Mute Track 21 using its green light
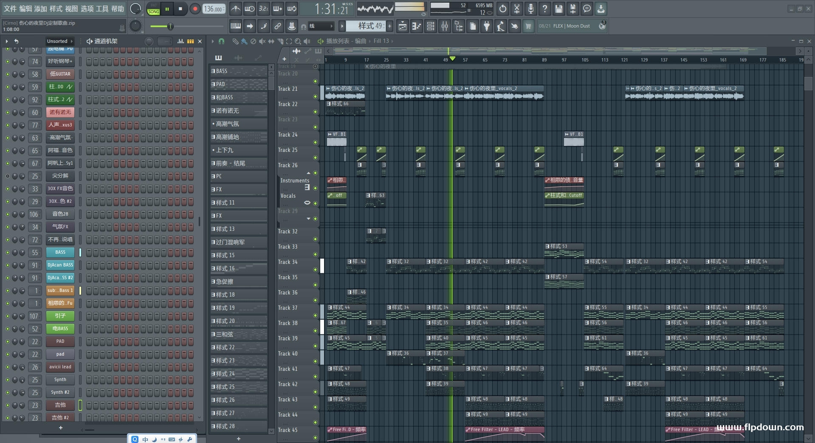Image resolution: width=815 pixels, height=443 pixels. coord(315,96)
